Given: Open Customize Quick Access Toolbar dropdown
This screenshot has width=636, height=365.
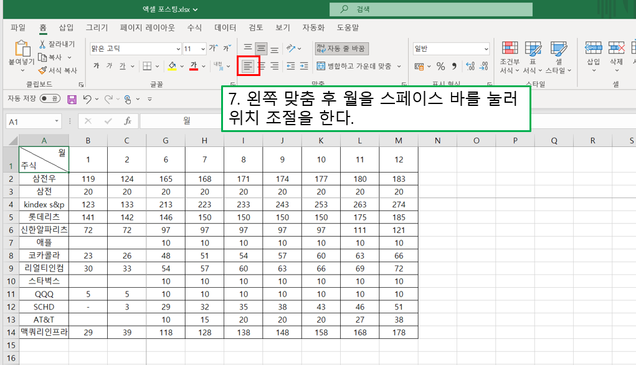Looking at the screenshot, I should tap(150, 99).
